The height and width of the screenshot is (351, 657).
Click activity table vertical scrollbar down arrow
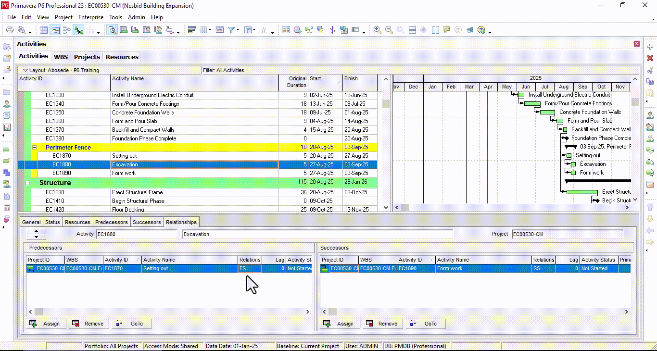click(386, 208)
